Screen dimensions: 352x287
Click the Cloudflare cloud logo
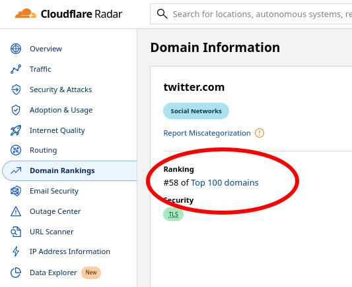pyautogui.click(x=26, y=13)
